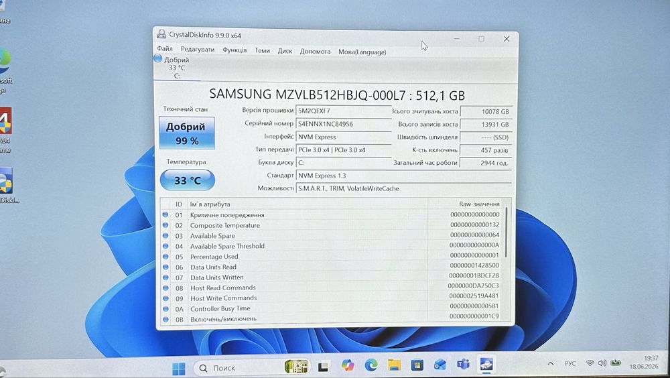This screenshot has width=670, height=378.
Task: Click the Добрий 99 % health status button
Action: click(186, 133)
